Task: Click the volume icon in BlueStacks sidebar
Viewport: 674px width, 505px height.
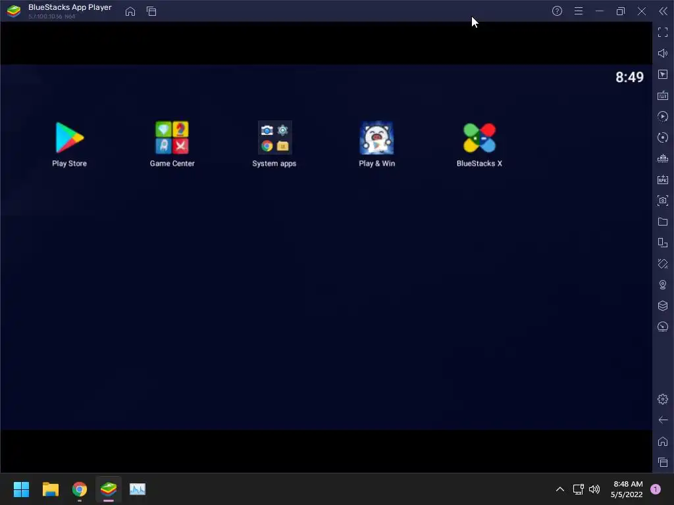Action: coord(663,53)
